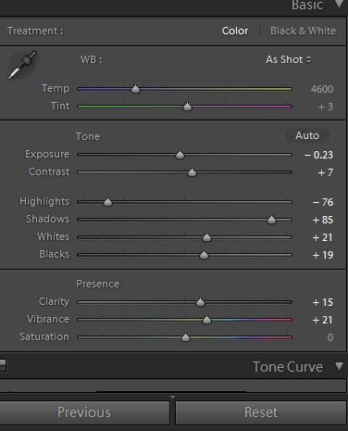Click the Vibrance slider handle

[x=206, y=320]
